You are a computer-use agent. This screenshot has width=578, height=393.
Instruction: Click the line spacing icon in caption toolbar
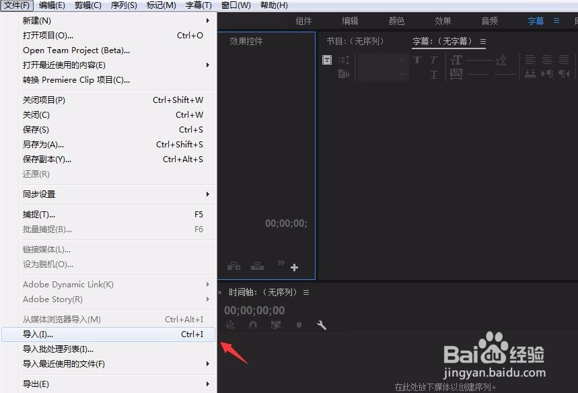(344, 60)
